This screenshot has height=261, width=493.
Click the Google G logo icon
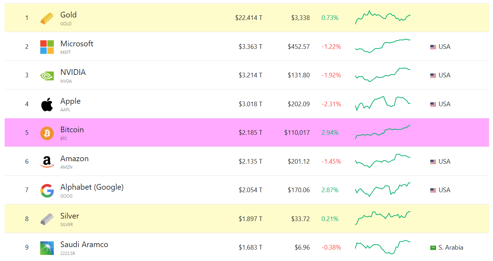coord(47,190)
